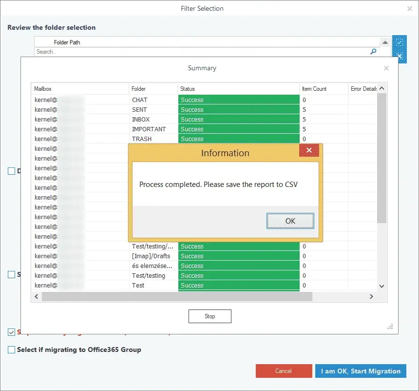Click Success status for INBOX row

point(239,119)
